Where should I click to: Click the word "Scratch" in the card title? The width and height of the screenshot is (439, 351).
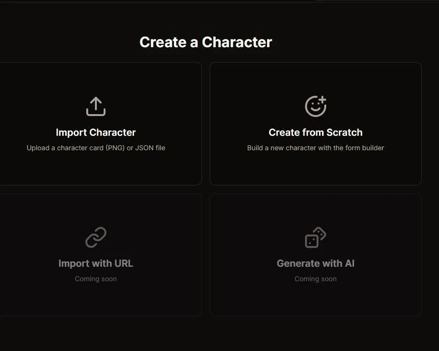tap(345, 132)
